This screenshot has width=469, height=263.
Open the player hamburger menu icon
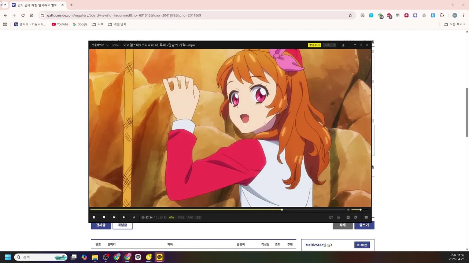tap(366, 217)
